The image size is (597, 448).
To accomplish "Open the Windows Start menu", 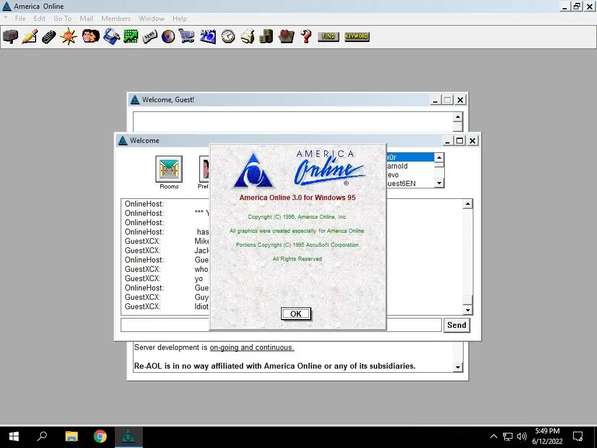I will coord(14,436).
